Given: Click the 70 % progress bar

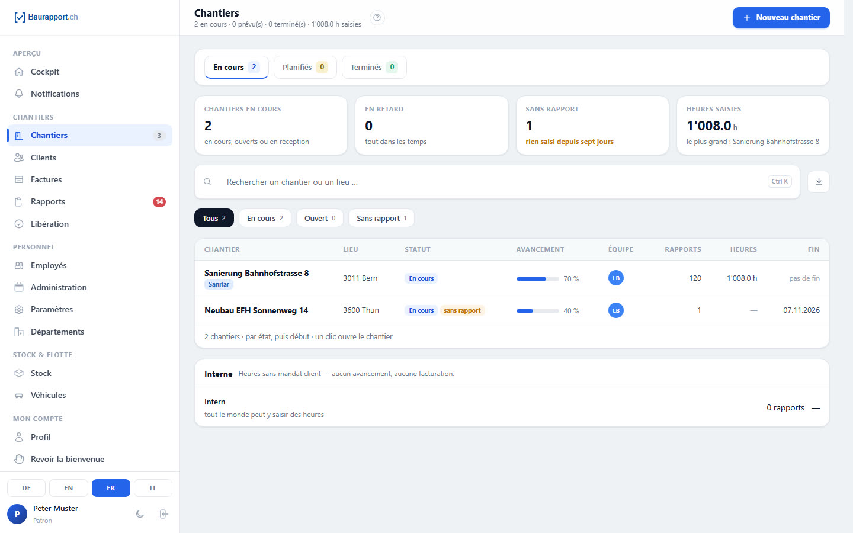Looking at the screenshot, I should tap(538, 278).
